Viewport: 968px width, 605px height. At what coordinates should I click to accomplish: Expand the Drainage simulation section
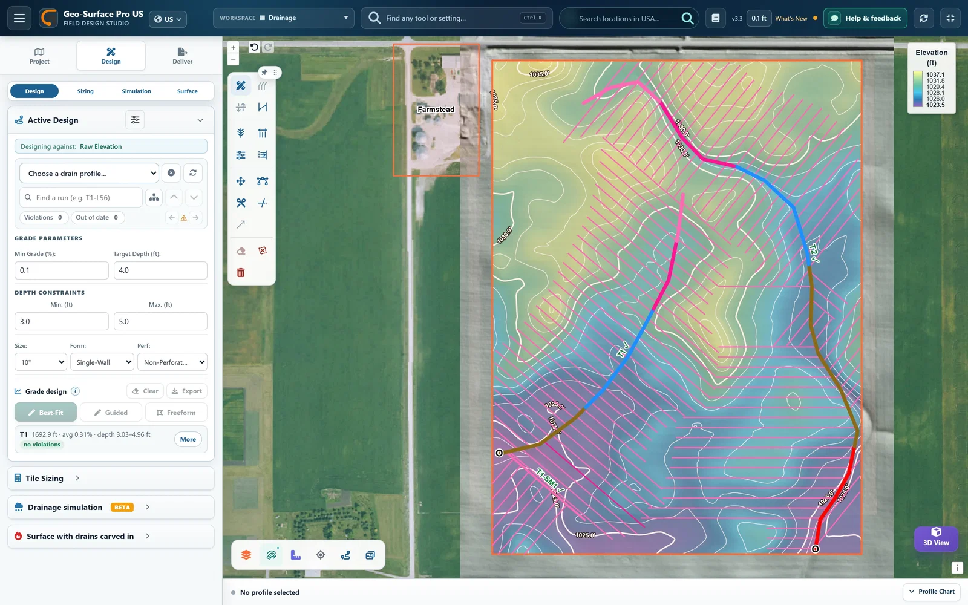(x=111, y=507)
